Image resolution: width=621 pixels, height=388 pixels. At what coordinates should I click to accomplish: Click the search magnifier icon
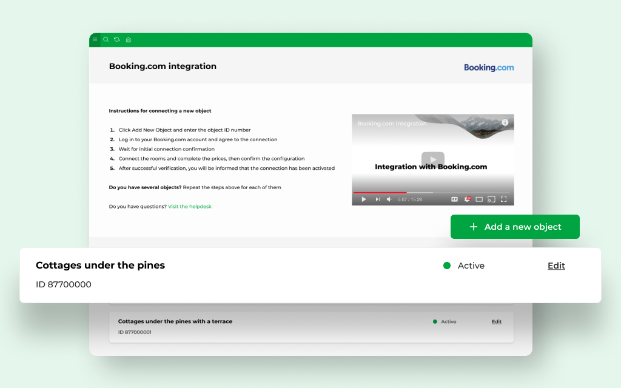click(x=106, y=39)
